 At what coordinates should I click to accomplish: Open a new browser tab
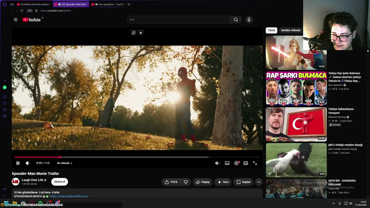pyautogui.click(x=129, y=4)
